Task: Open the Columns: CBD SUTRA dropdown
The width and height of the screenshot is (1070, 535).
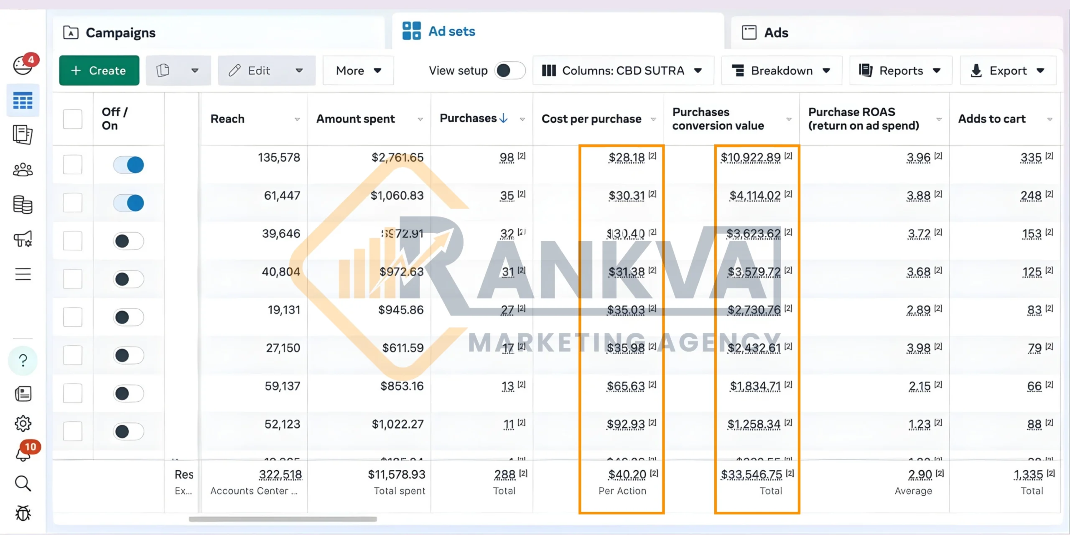Action: pyautogui.click(x=623, y=70)
